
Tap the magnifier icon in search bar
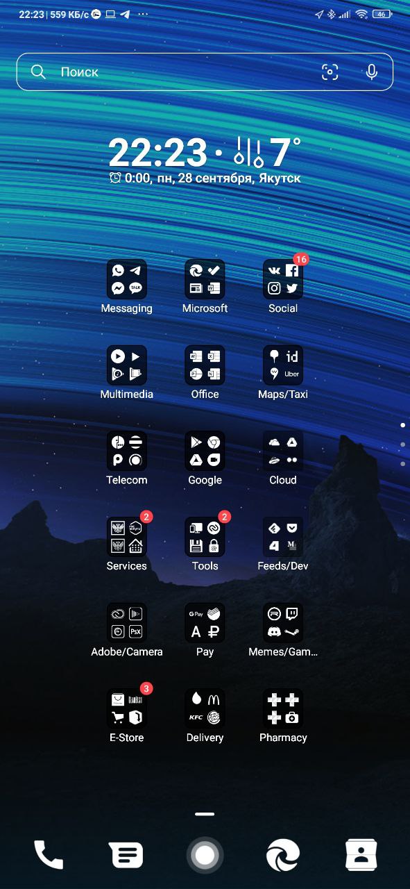pyautogui.click(x=38, y=72)
